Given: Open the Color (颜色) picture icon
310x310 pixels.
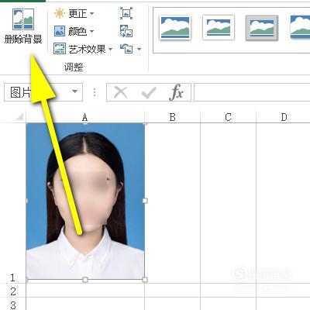Looking at the screenshot, I should (60, 31).
